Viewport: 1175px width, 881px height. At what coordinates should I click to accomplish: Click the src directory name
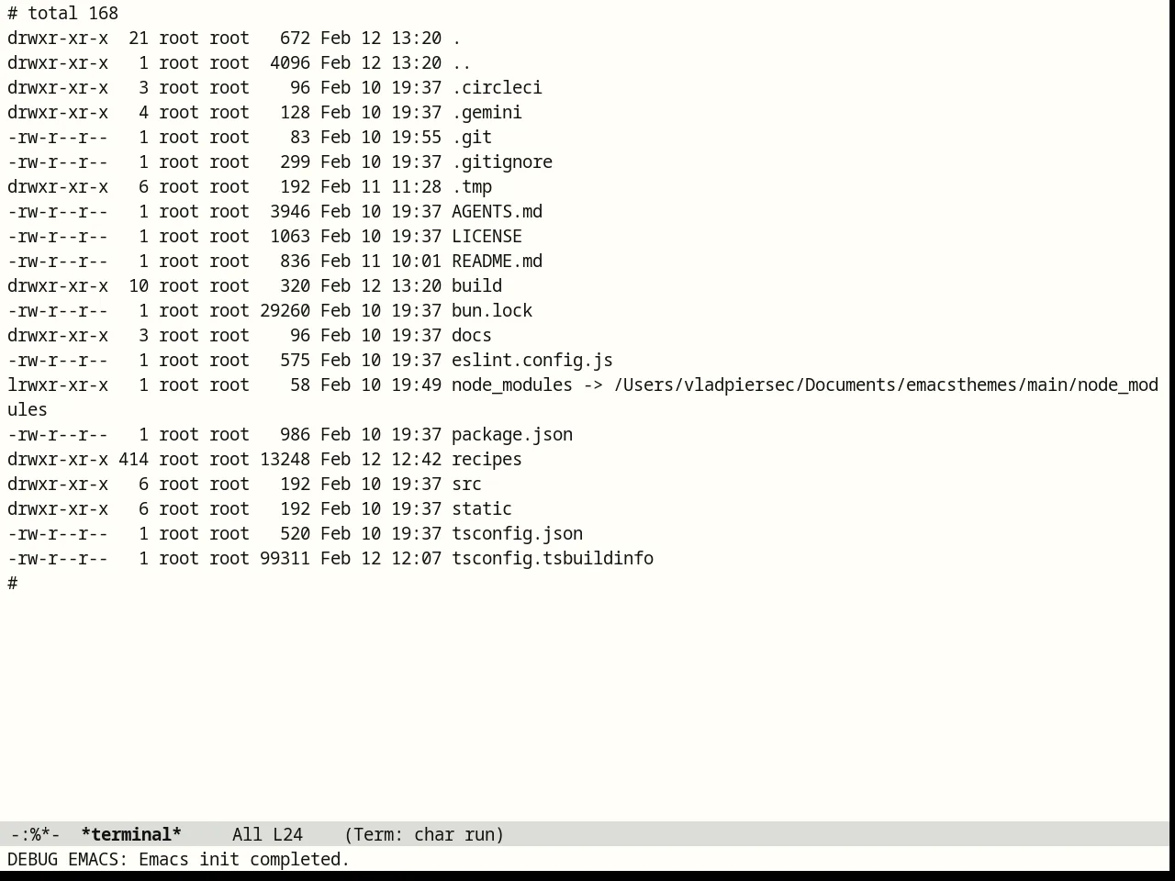click(466, 484)
